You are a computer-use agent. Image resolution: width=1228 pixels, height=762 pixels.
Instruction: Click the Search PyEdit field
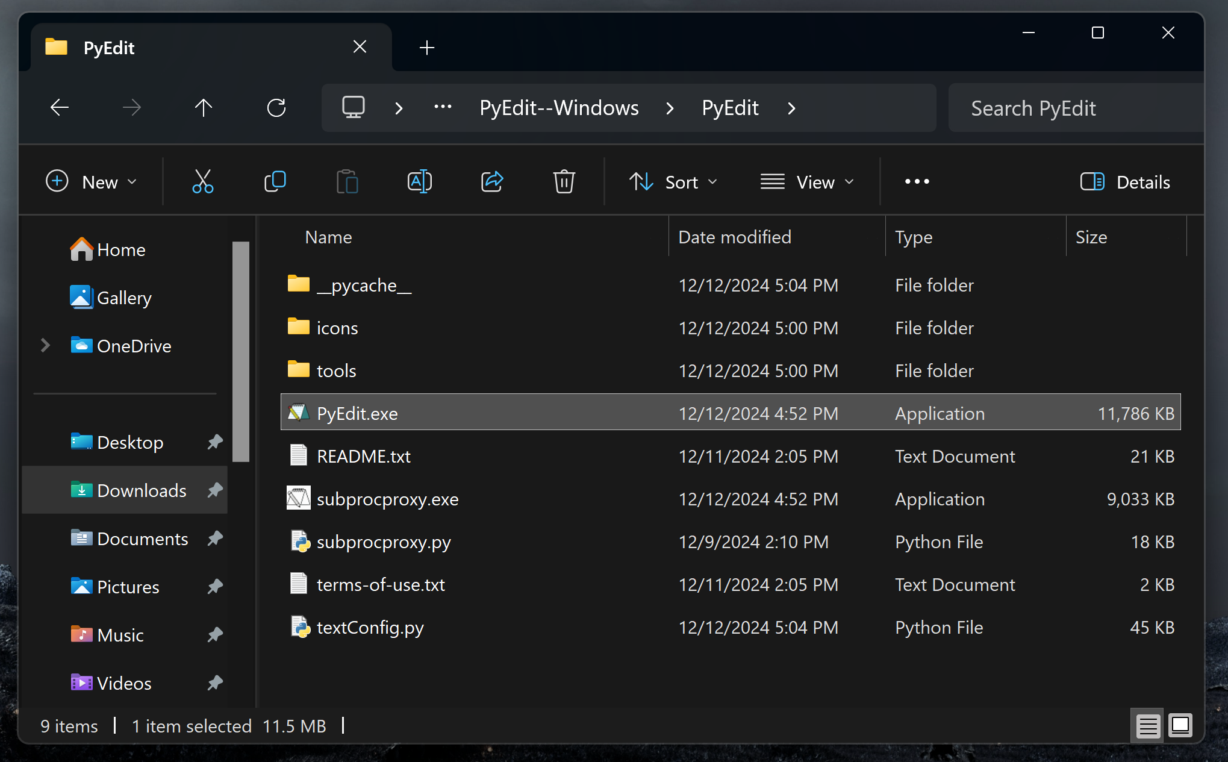tap(1076, 108)
